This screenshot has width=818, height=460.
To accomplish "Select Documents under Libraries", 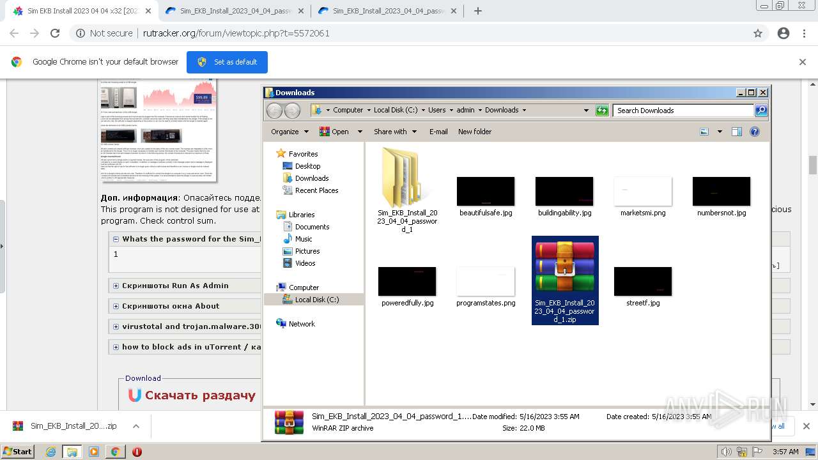I will tap(312, 227).
